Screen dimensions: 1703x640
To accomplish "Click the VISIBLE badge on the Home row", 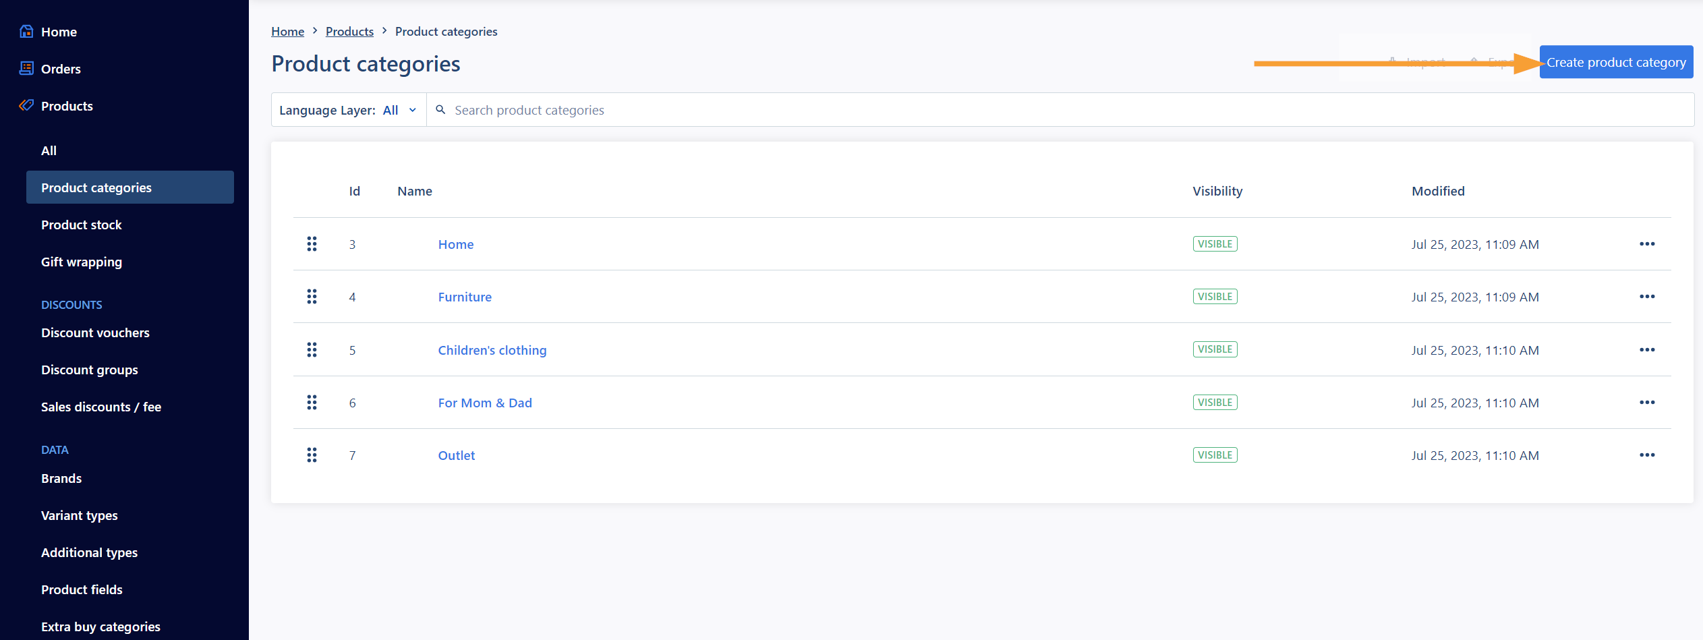I will pyautogui.click(x=1215, y=243).
